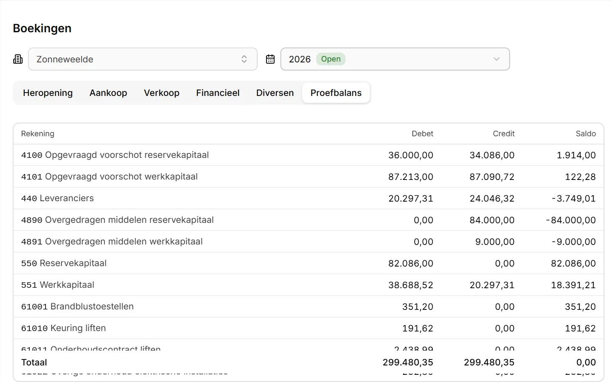Click credit value 87.090,72
This screenshot has height=382, width=612.
point(492,177)
